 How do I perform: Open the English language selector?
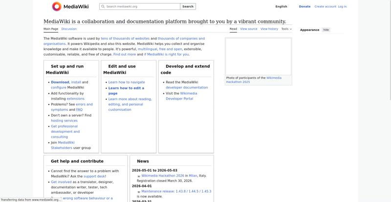pyautogui.click(x=281, y=6)
